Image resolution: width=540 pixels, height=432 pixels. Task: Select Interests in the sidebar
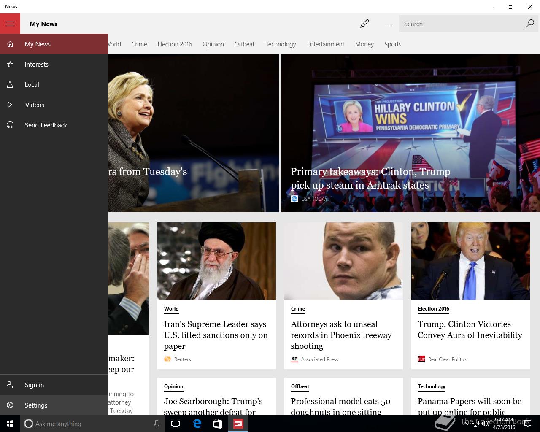point(54,64)
